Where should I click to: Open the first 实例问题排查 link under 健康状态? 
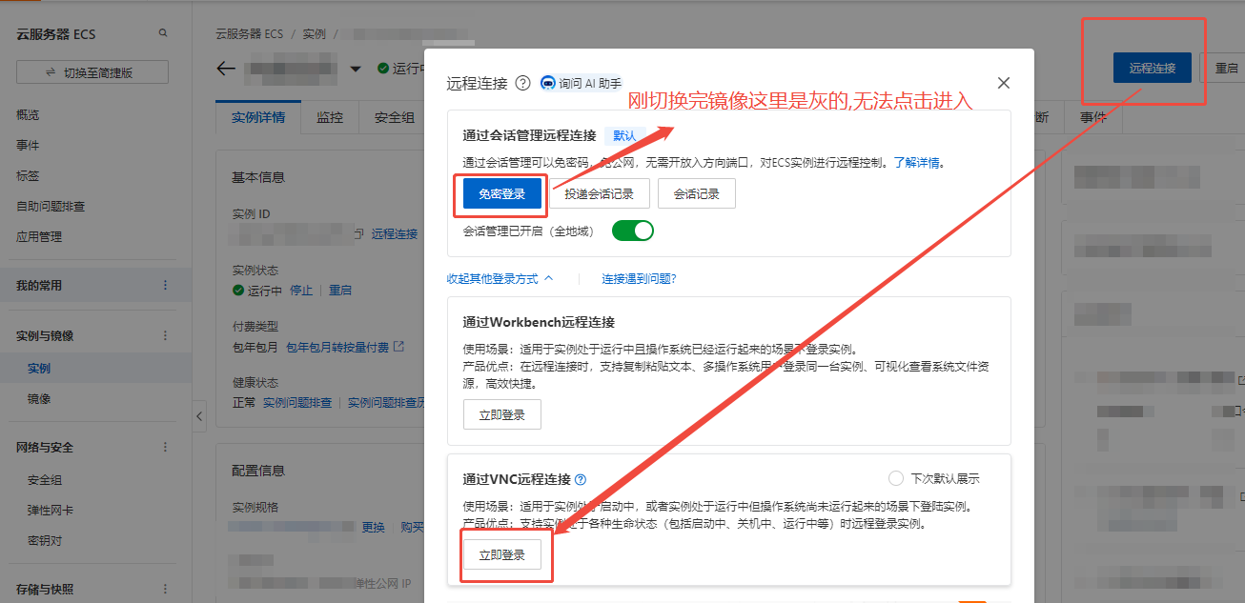click(297, 403)
